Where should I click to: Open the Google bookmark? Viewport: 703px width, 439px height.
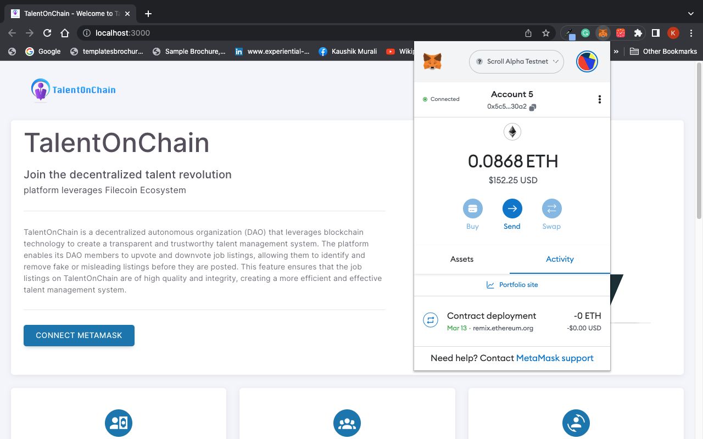43,51
